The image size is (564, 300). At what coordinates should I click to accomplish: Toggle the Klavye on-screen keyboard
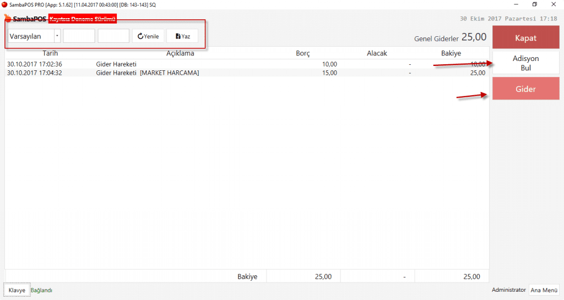click(17, 290)
